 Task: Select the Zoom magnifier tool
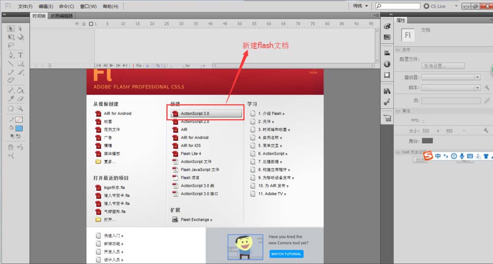pyautogui.click(x=20, y=109)
